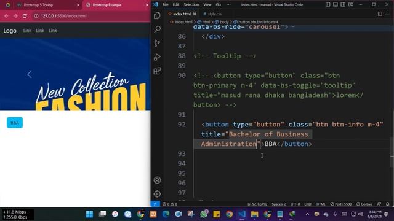The height and width of the screenshot is (221, 394).
Task: Open the Run and Debug view
Action: pos(158,57)
